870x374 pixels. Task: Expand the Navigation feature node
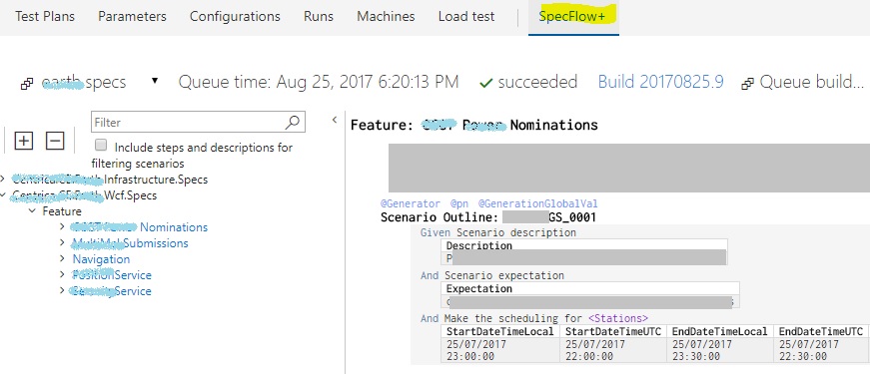click(63, 258)
